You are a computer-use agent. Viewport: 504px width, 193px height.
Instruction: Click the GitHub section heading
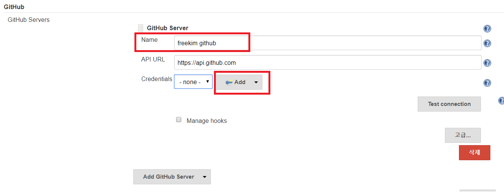pos(14,7)
